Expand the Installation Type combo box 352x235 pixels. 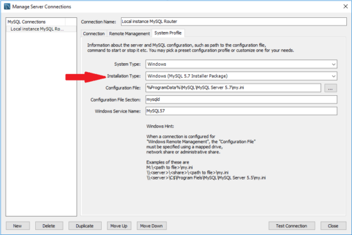coord(241,76)
